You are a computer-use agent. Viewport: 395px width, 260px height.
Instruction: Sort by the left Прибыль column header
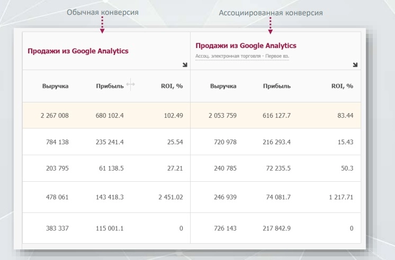point(110,86)
